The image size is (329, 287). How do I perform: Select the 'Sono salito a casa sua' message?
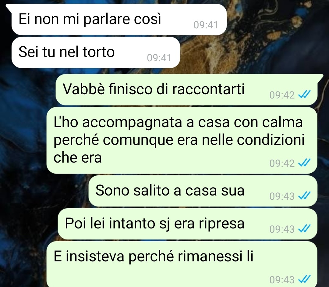[203, 191]
